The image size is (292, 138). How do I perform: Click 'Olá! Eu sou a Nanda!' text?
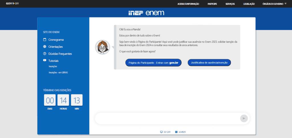coord(130,29)
